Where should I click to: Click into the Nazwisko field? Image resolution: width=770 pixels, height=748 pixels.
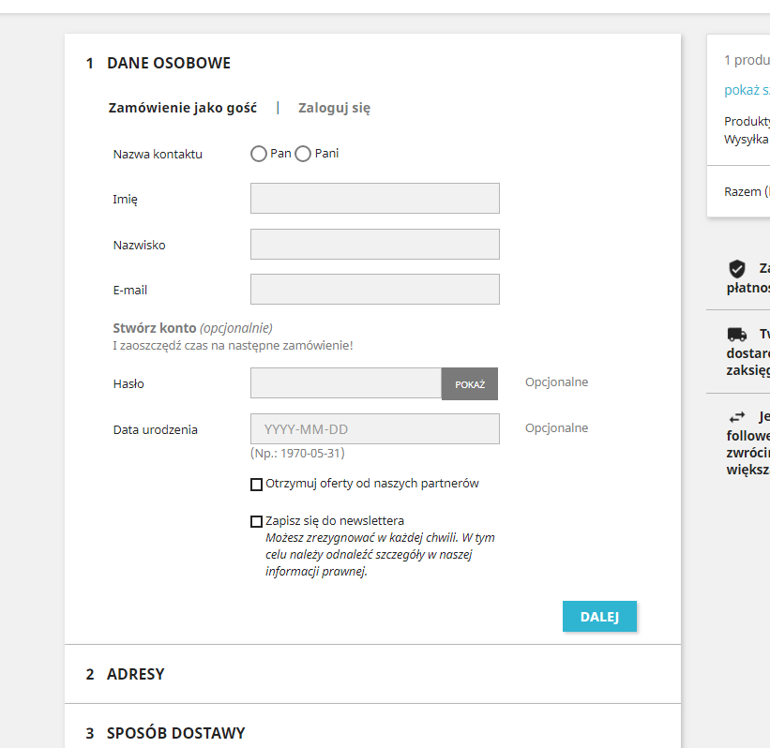coord(374,245)
